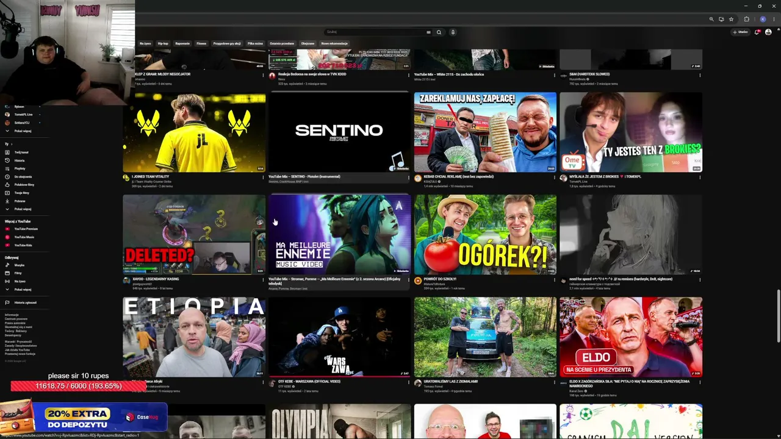
Task: Open the Chrome profile avatar
Action: [763, 20]
